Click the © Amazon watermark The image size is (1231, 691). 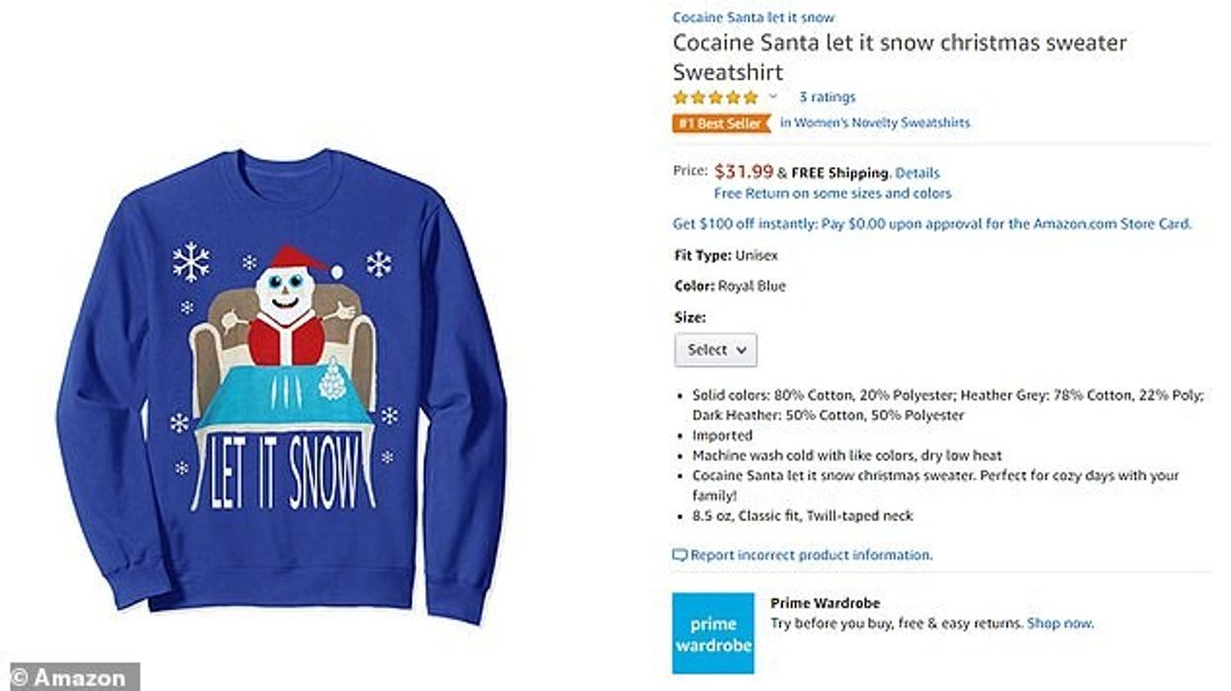click(x=69, y=678)
